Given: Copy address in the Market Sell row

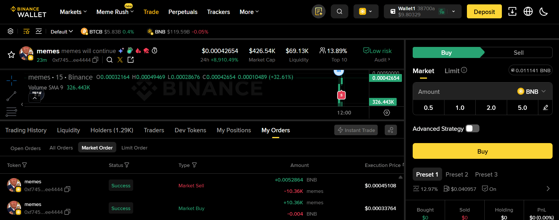Looking at the screenshot, I should [67, 189].
